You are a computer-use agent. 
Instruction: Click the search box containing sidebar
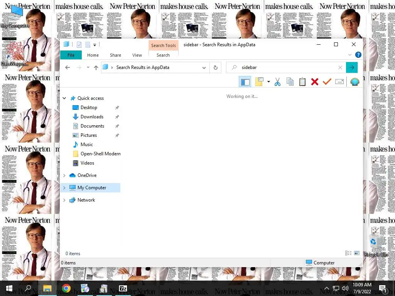[x=286, y=67]
